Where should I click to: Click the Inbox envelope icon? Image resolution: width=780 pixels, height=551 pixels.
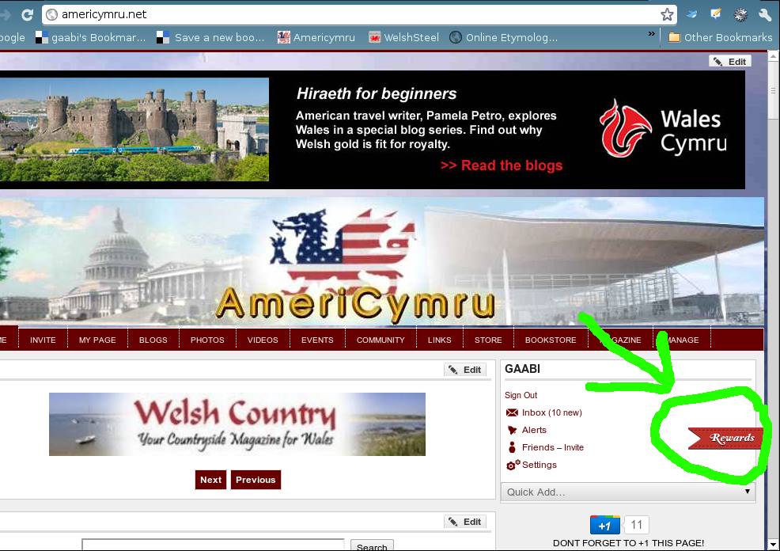pyautogui.click(x=512, y=412)
